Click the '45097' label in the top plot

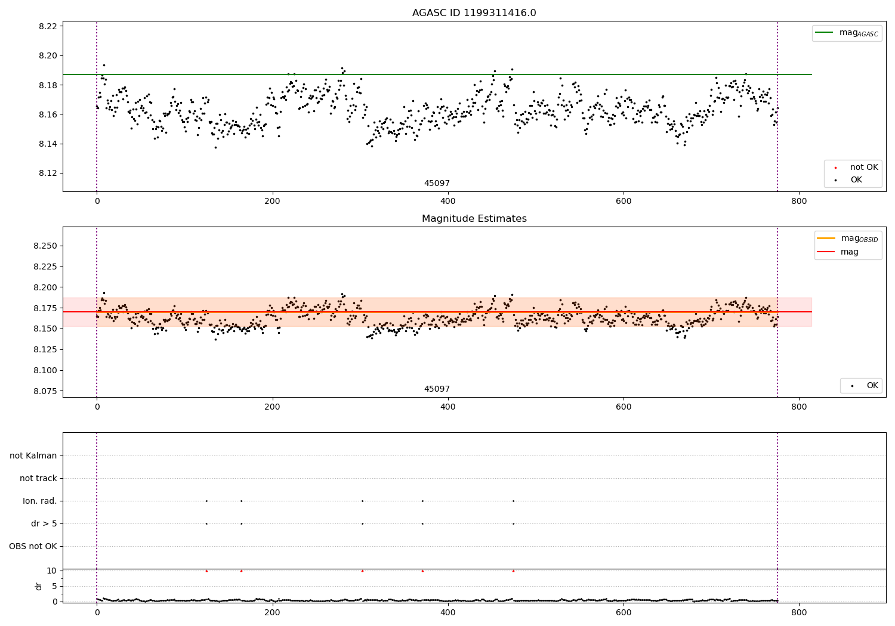(x=437, y=184)
